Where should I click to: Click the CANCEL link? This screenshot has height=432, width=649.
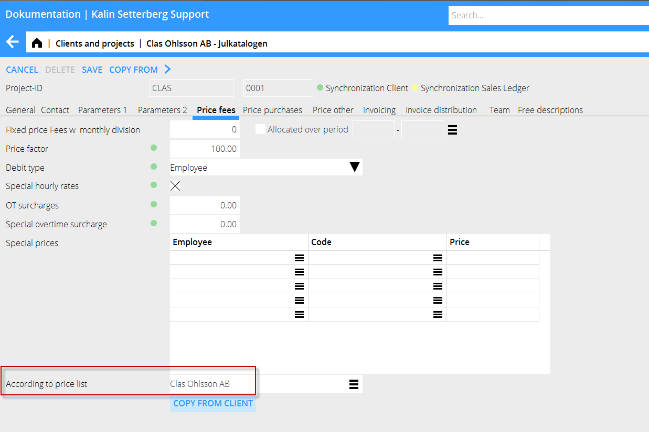[x=22, y=70]
